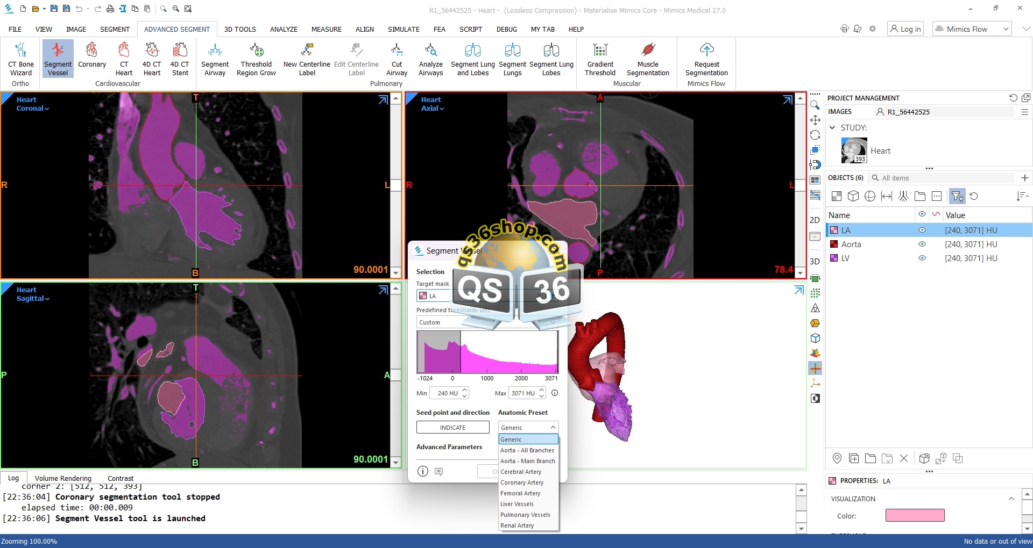Image resolution: width=1033 pixels, height=548 pixels.
Task: Filter objects by measurements icon
Action: coord(886,196)
